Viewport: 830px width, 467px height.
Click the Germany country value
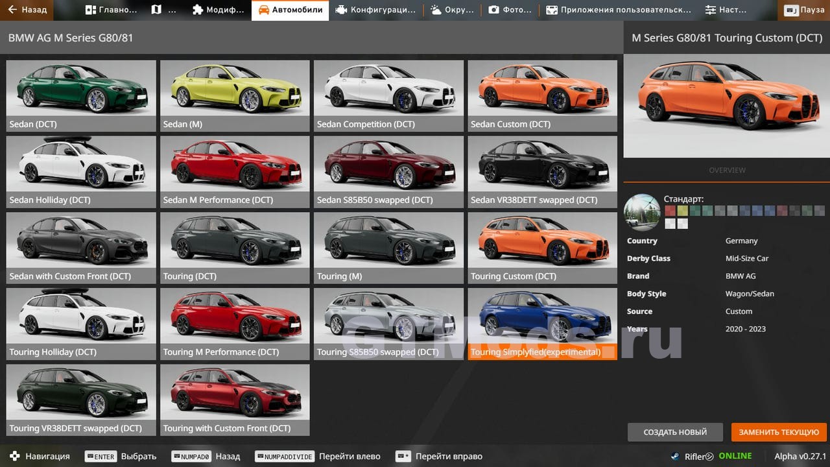tap(741, 241)
